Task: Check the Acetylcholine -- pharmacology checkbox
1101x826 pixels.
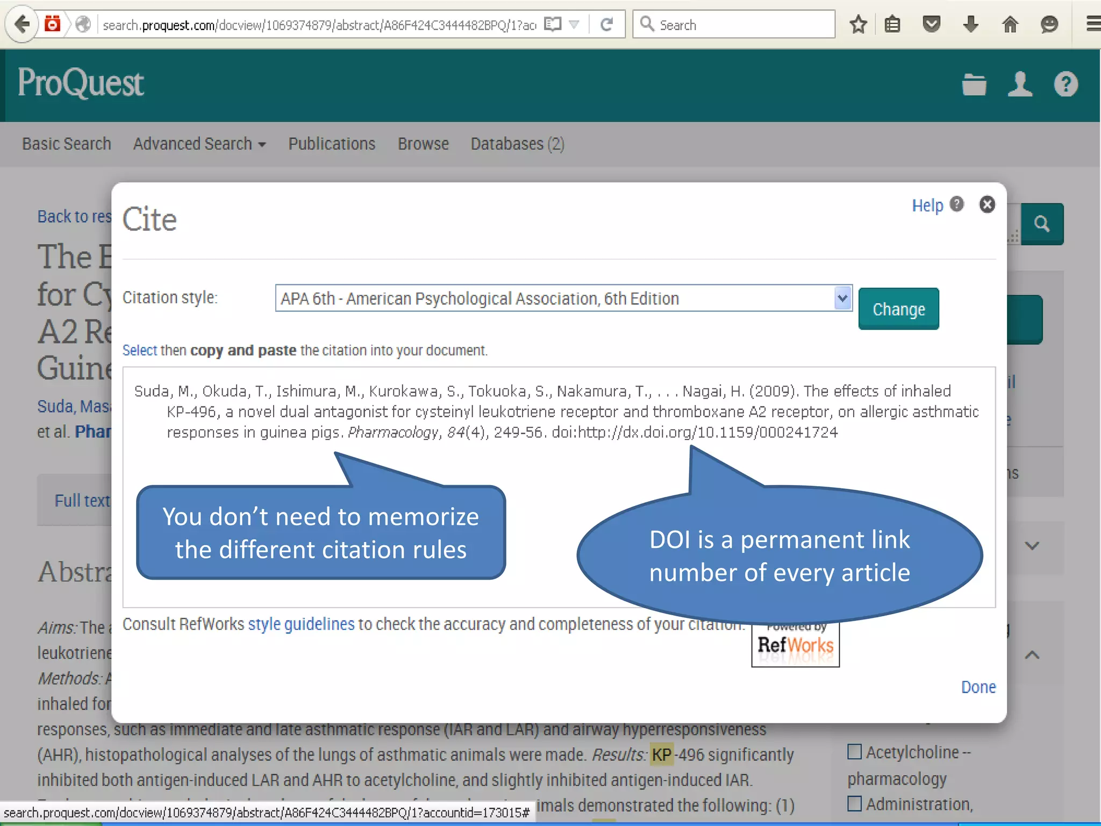Action: [854, 751]
